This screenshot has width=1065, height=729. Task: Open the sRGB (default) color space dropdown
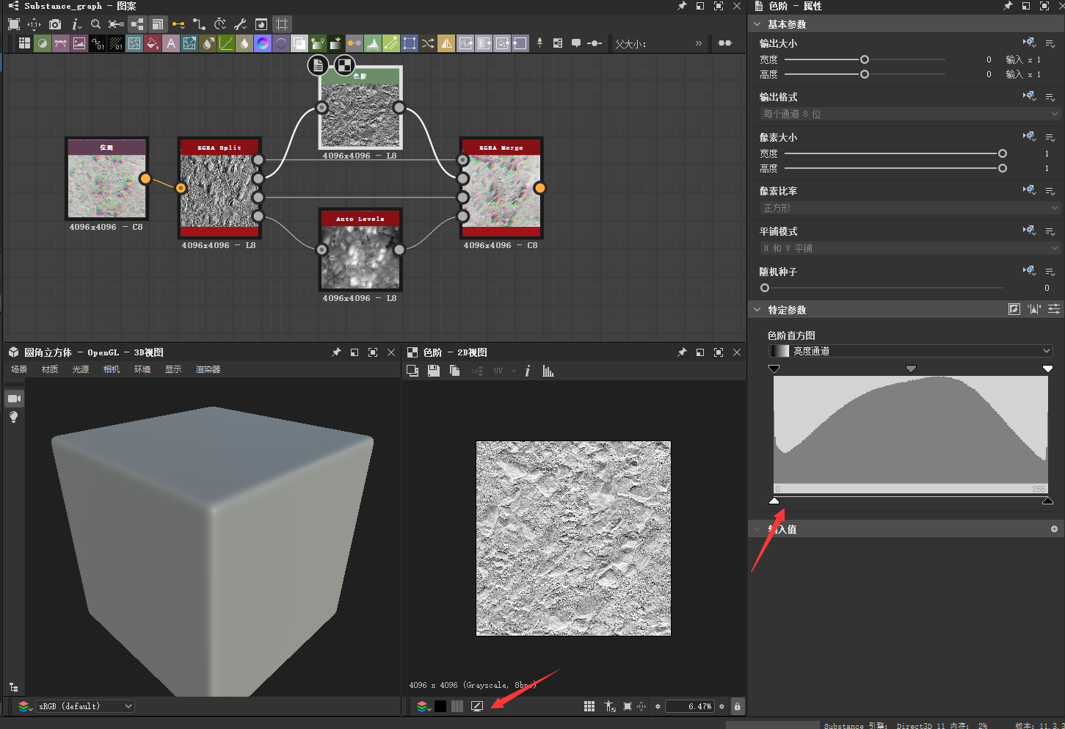pyautogui.click(x=85, y=706)
